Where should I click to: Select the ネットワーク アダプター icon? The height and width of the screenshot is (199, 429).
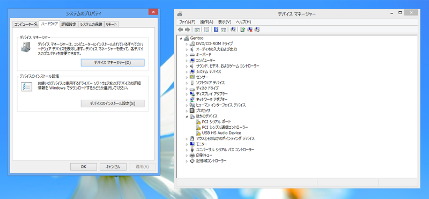192,99
